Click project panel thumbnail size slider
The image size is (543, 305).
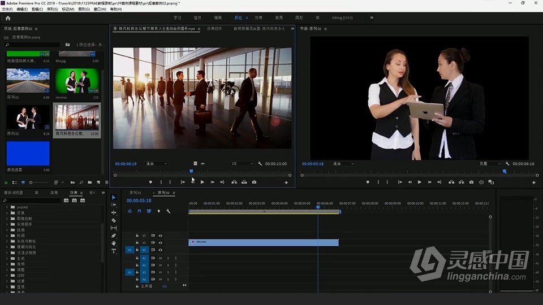(x=40, y=182)
